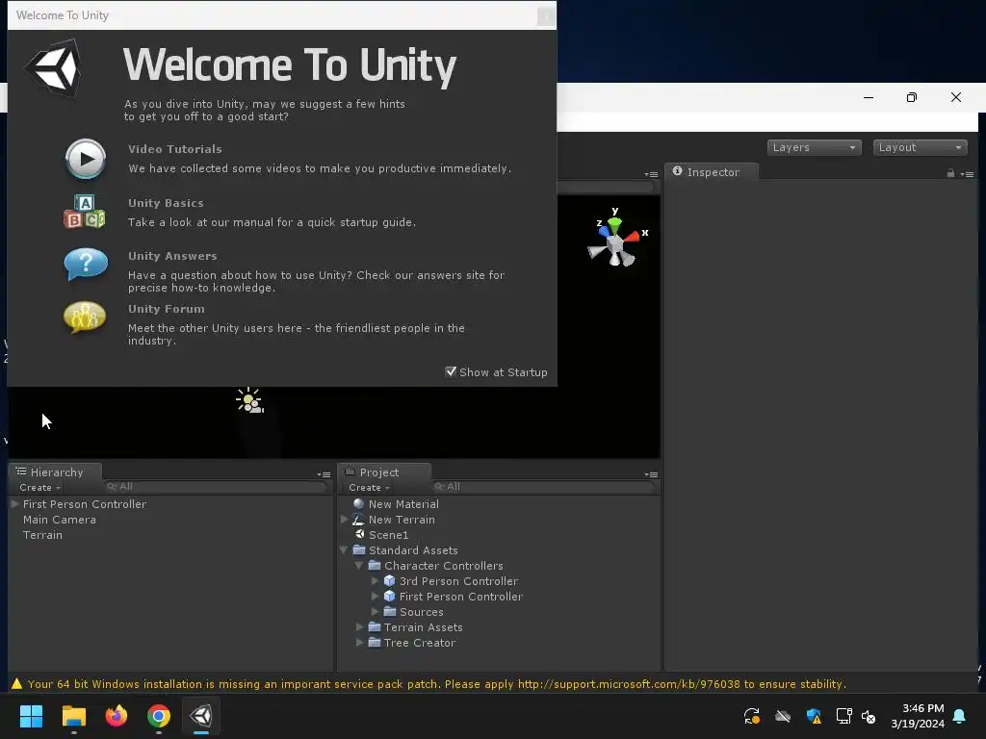The height and width of the screenshot is (739, 986).
Task: Select Terrain in the Hierarchy
Action: (x=42, y=535)
